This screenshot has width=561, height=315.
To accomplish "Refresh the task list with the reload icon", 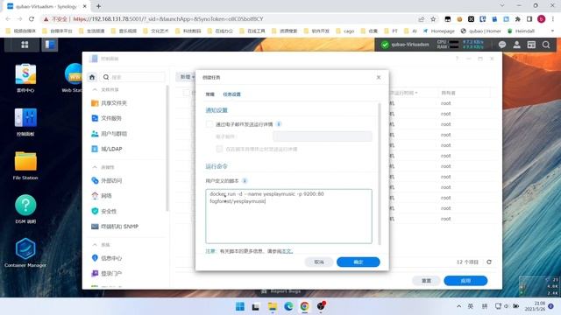I will pyautogui.click(x=489, y=262).
